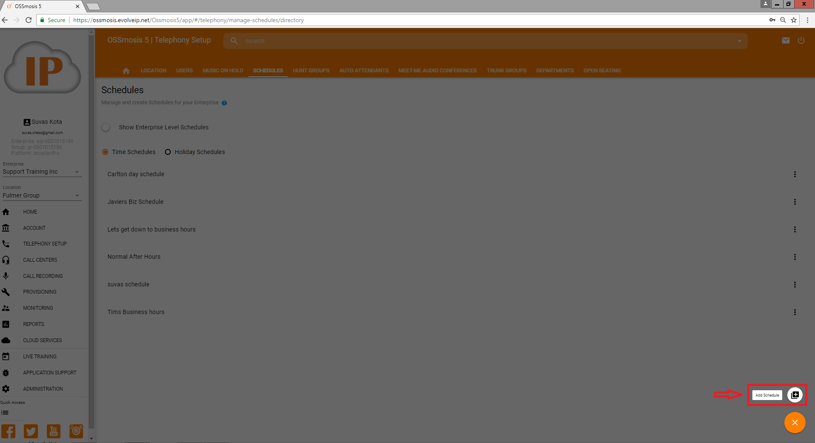Close the orange floating action button
Viewport: 815px width, 443px height.
coord(795,423)
